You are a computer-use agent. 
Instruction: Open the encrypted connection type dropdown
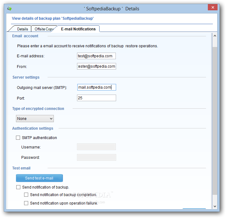[x=35, y=118]
